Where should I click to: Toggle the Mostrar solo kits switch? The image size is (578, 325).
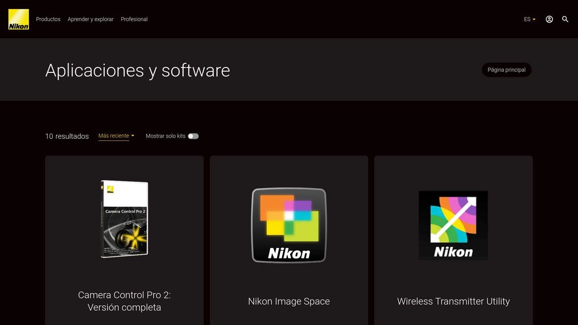click(x=193, y=136)
